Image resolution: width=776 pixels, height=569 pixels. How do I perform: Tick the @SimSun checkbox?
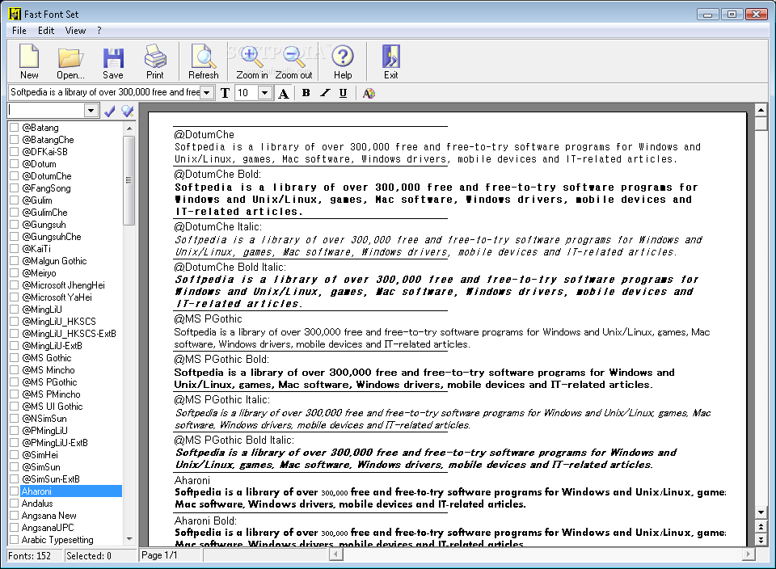pyautogui.click(x=15, y=467)
